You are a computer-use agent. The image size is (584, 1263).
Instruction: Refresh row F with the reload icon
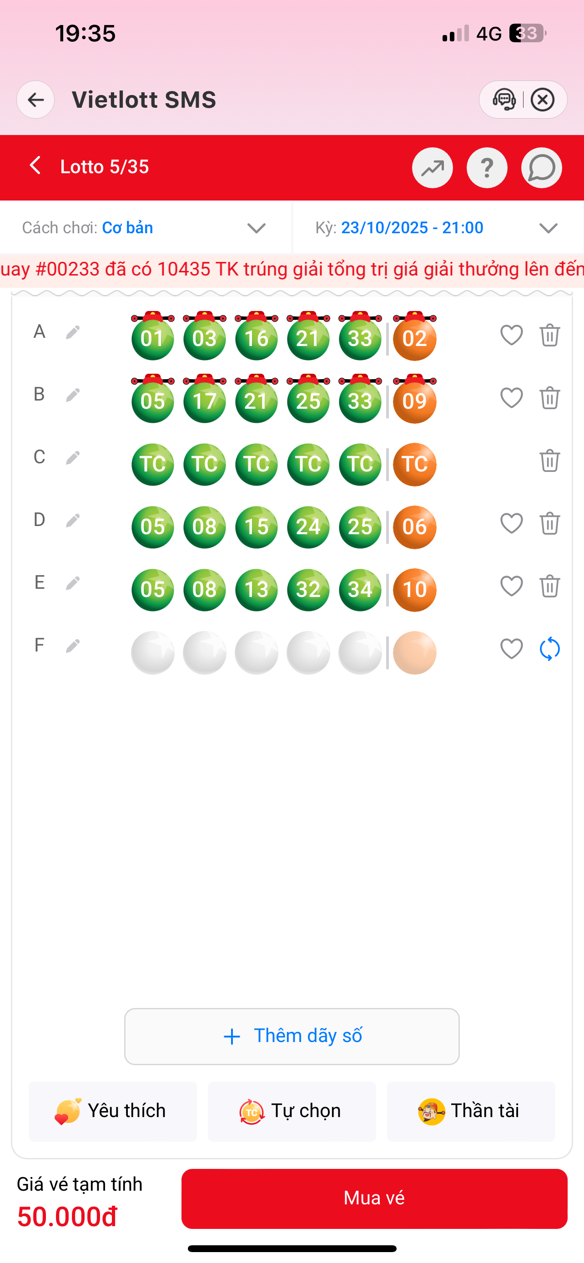[549, 649]
